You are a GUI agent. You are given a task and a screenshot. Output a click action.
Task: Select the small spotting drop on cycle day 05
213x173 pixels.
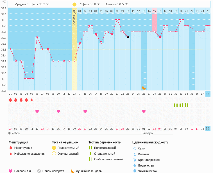point(32,100)
